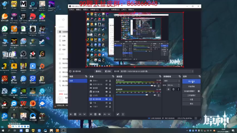The height and width of the screenshot is (133, 237).
Task: Open source 滤镜 button in toolbar
Action: [x=108, y=71]
